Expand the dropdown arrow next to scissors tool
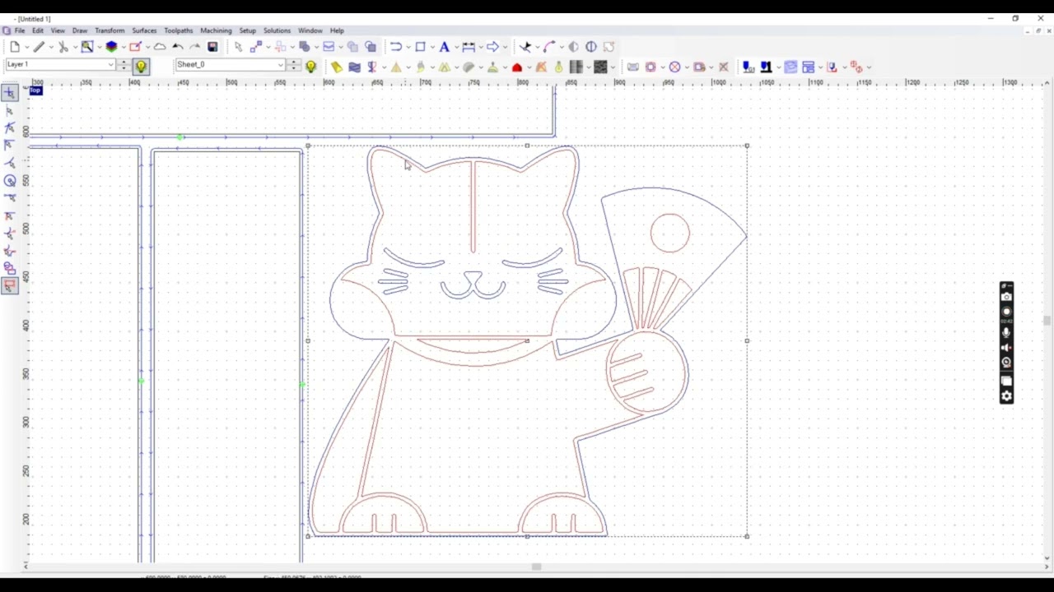 coord(76,47)
